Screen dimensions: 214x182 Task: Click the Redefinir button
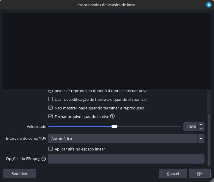[20, 173]
